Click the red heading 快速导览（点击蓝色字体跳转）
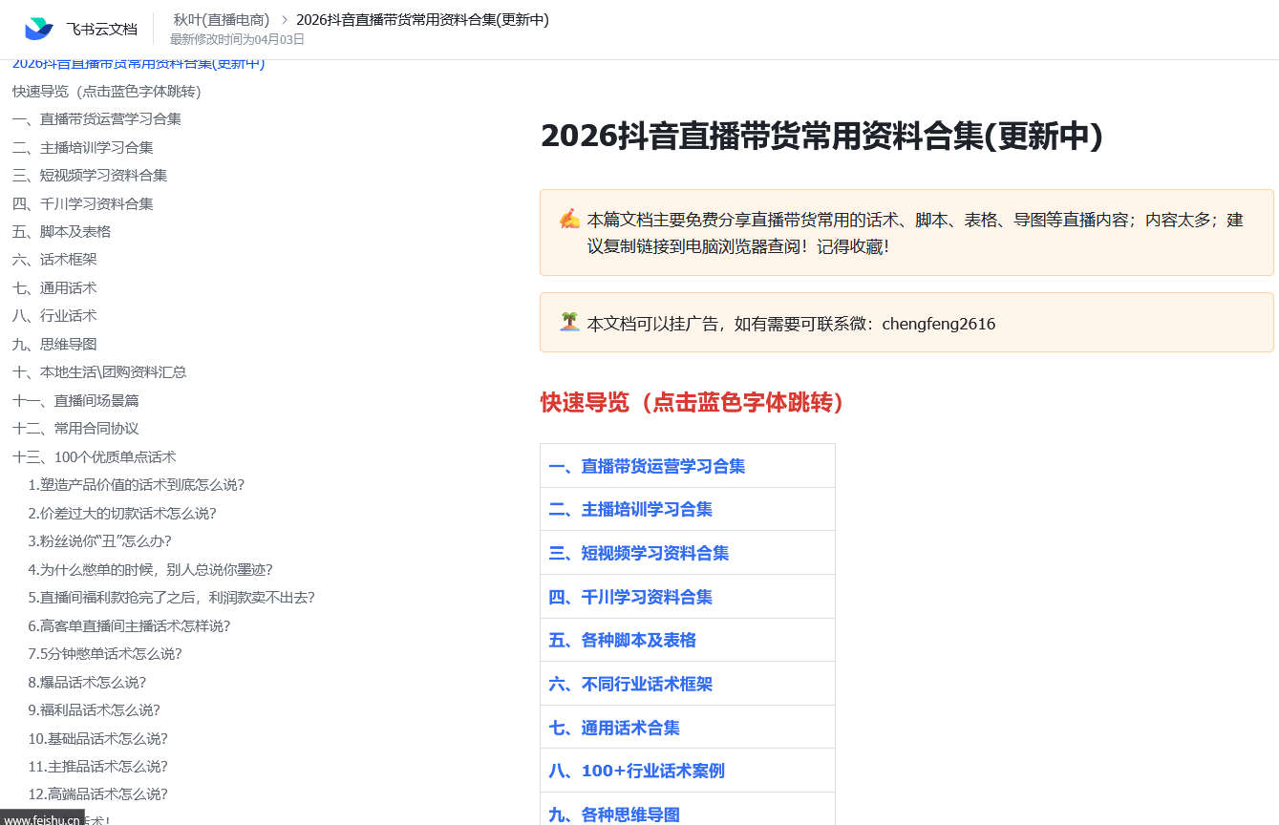1279x825 pixels. [693, 403]
